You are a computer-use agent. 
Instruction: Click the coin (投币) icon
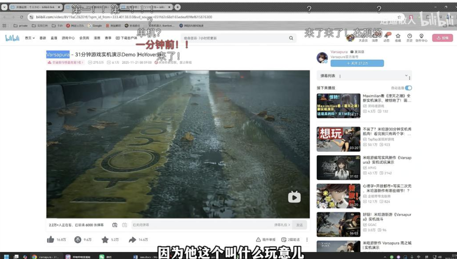(x=77, y=240)
